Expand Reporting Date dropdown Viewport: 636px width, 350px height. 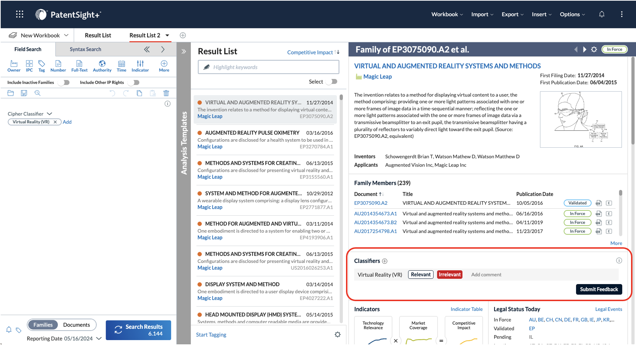tap(99, 338)
